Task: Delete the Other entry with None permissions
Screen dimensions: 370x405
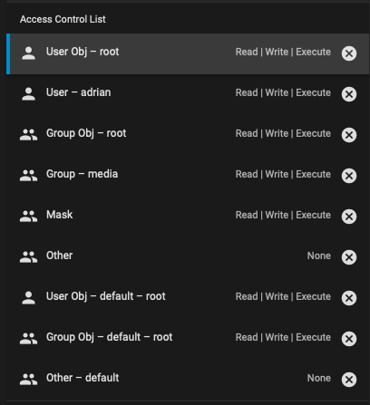Action: pos(349,257)
